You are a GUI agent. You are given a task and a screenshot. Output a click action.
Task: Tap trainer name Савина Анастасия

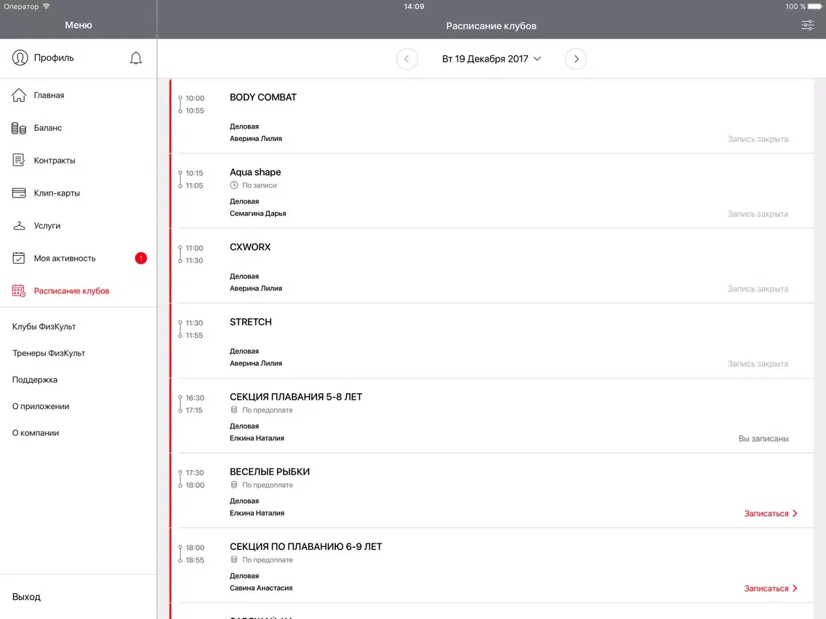point(261,588)
